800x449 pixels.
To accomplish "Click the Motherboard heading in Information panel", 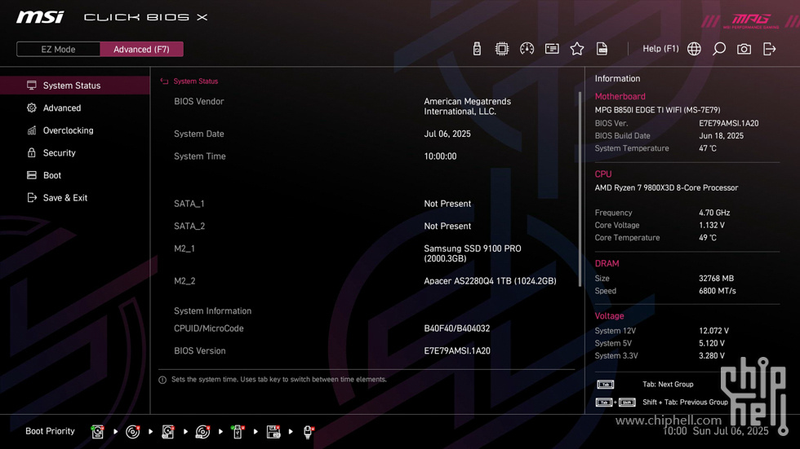I will (x=620, y=96).
